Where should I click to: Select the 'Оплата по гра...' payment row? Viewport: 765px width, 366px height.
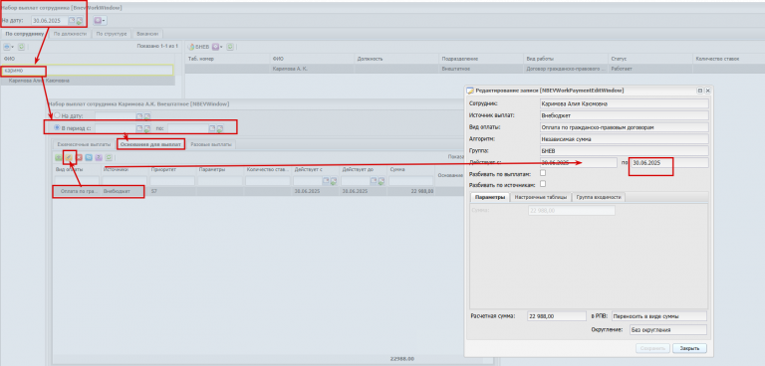coord(99,192)
